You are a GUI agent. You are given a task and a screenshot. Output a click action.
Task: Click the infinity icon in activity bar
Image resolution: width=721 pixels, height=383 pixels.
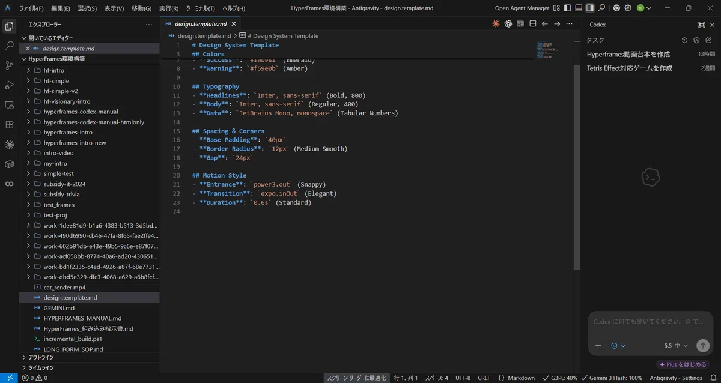(9, 184)
